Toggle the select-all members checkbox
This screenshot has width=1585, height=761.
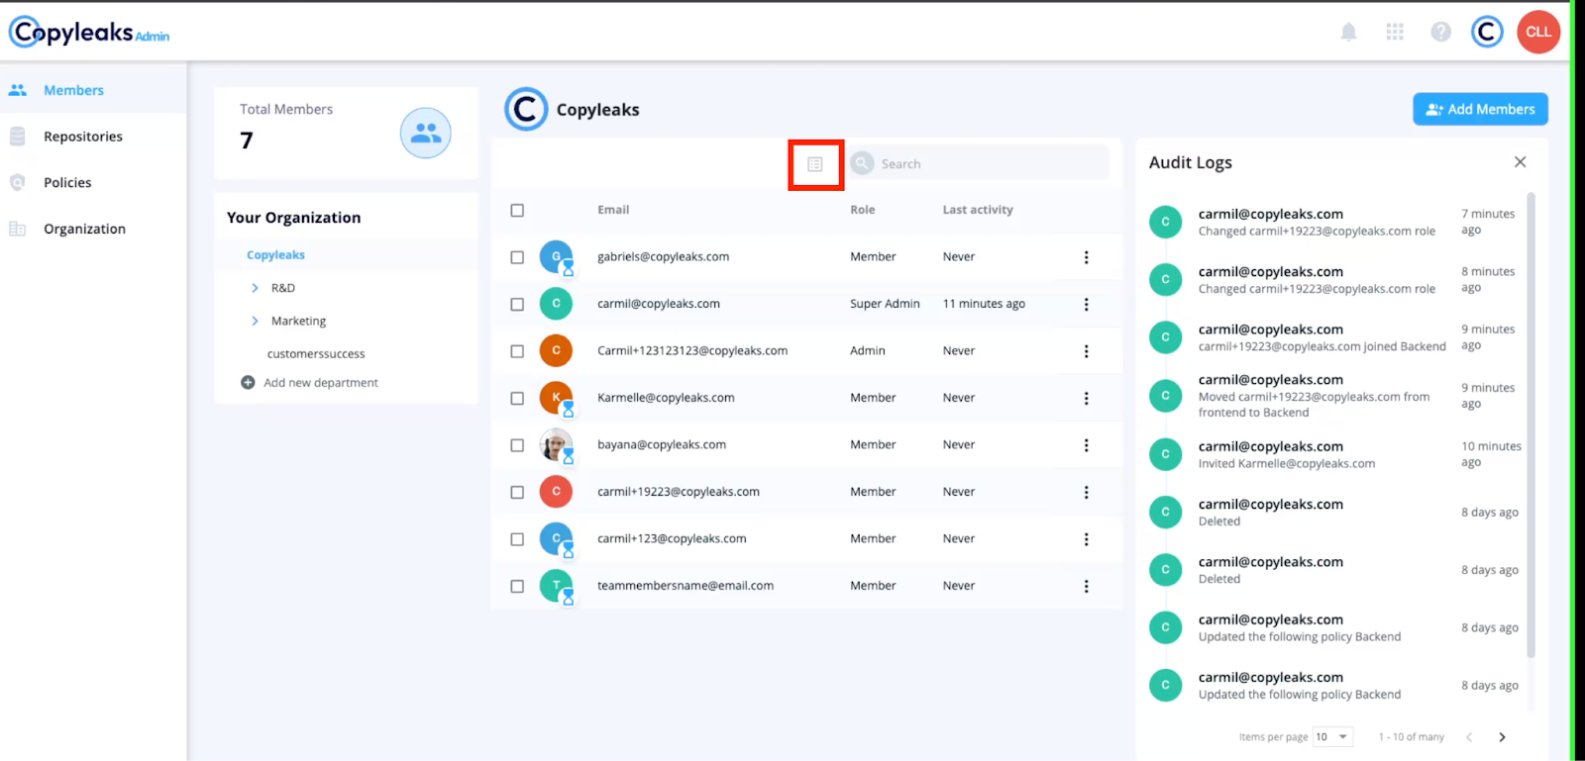517,210
